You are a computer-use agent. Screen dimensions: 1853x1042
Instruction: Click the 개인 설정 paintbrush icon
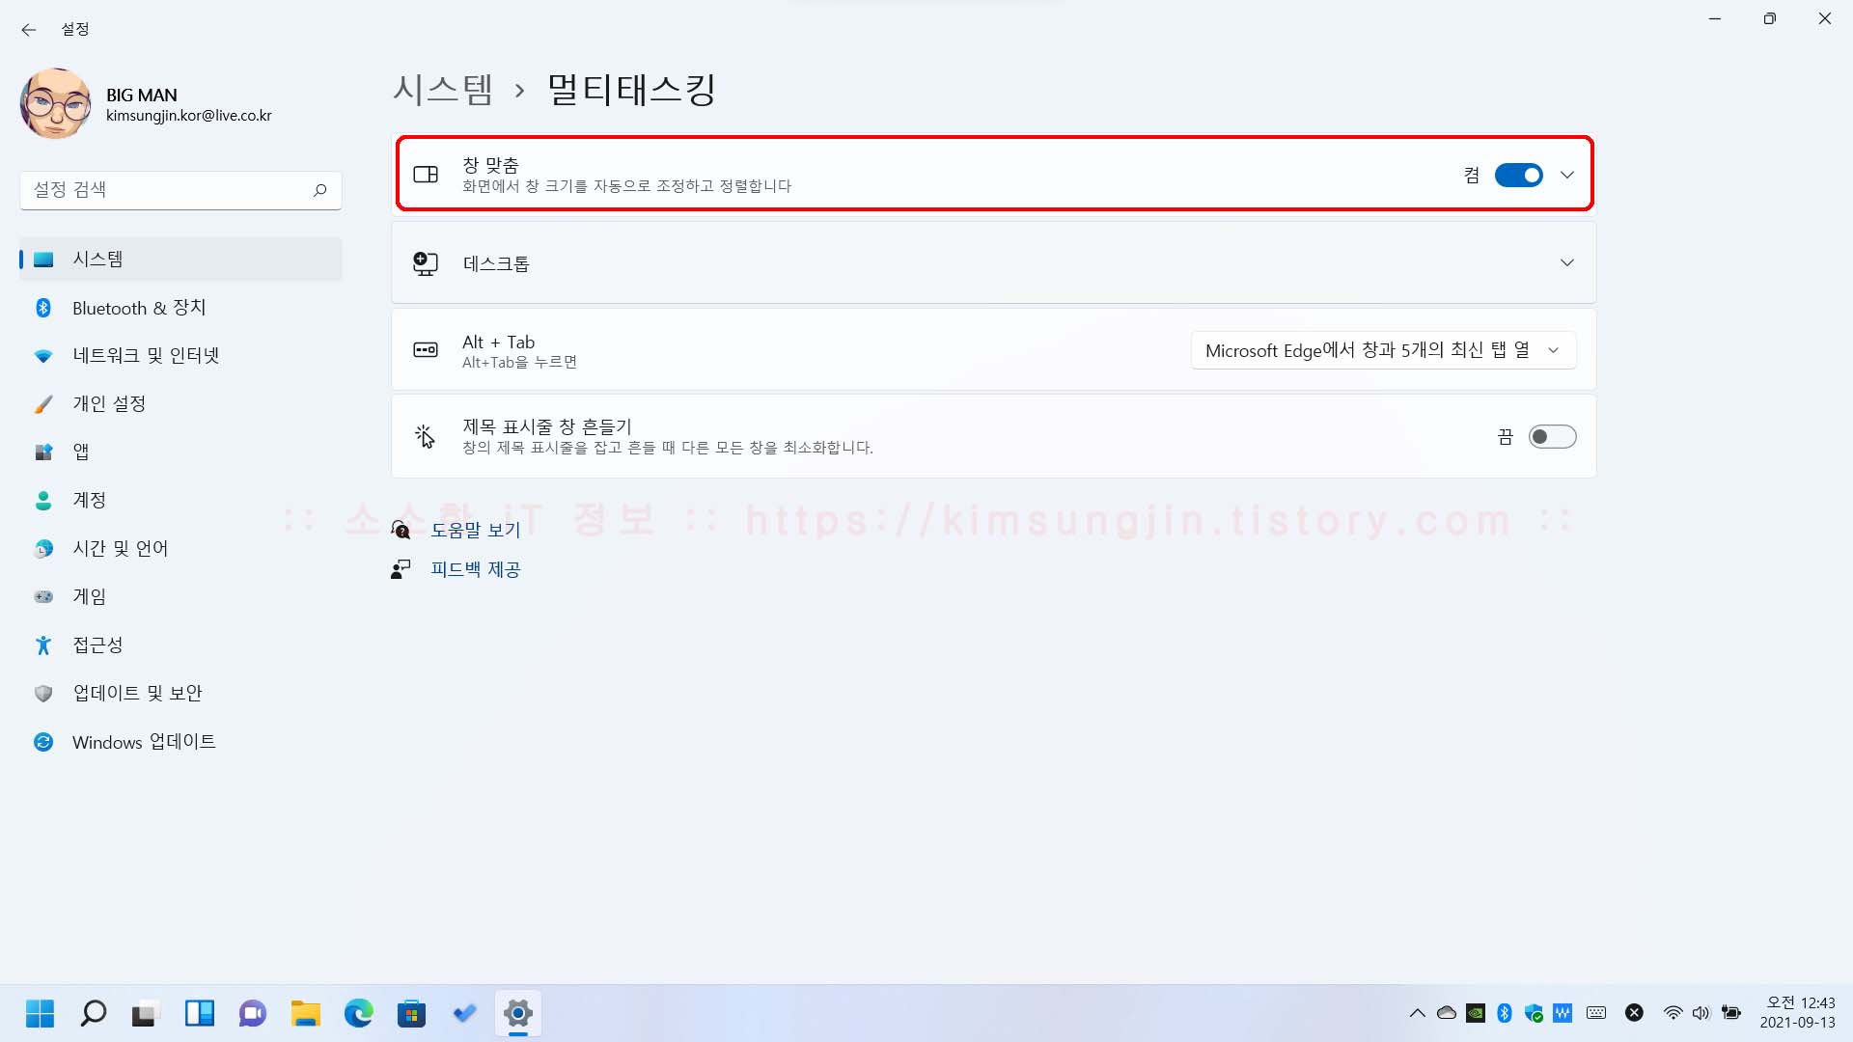43,404
